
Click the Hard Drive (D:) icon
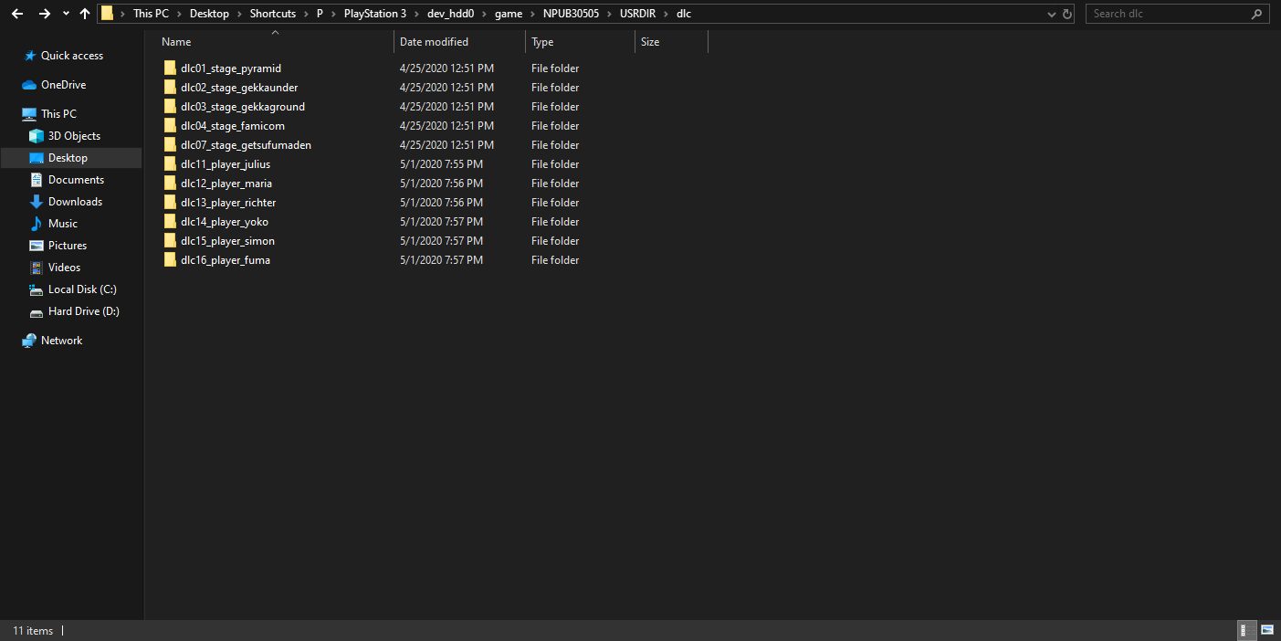point(37,311)
